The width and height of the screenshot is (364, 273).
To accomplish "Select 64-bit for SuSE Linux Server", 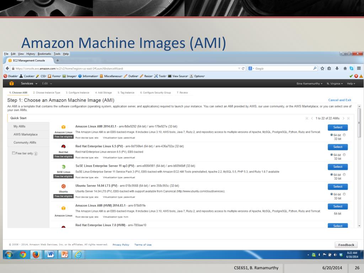I will [332, 175].
